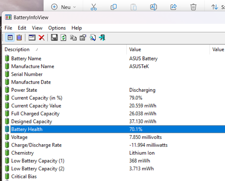The width and height of the screenshot is (225, 181).
Task: Click the red X delete toolbar icon
Action: (42, 38)
